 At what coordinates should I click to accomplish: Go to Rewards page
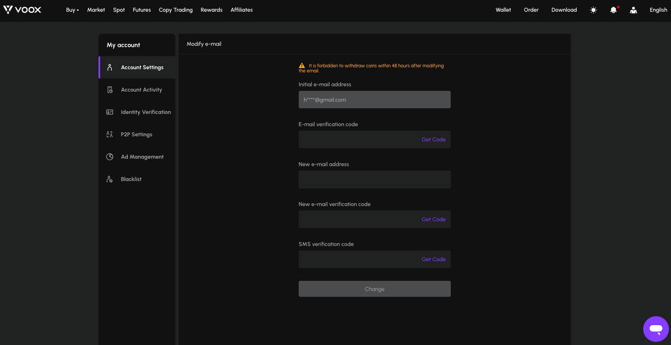click(x=211, y=10)
